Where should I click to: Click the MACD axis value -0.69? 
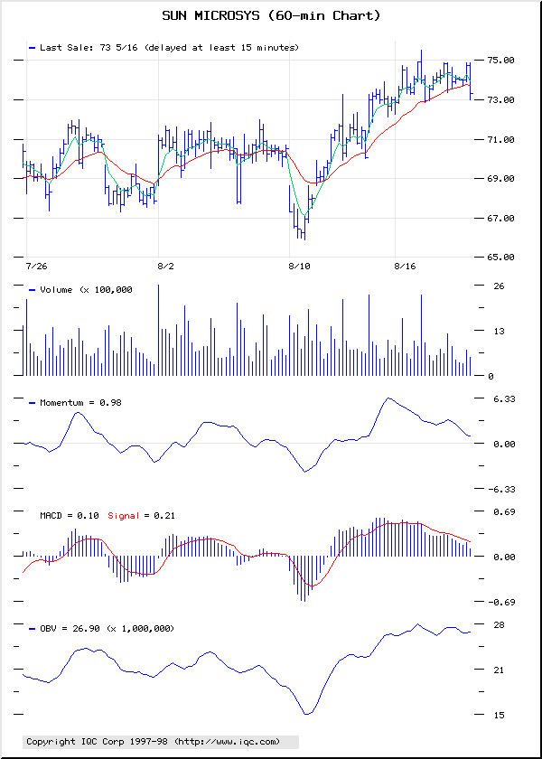(x=500, y=602)
